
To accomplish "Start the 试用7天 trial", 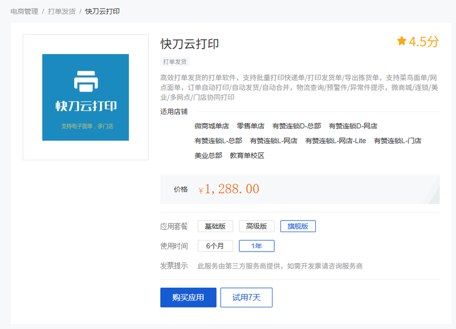I will (x=246, y=297).
